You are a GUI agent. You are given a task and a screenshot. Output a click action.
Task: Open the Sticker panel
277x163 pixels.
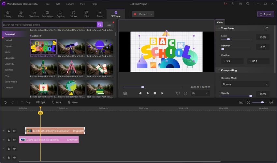pyautogui.click(x=74, y=14)
